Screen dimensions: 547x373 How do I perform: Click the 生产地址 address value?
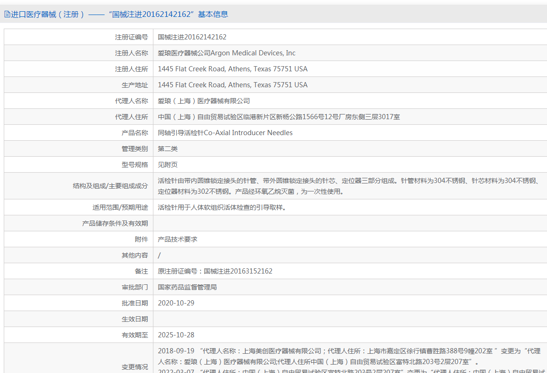(232, 85)
